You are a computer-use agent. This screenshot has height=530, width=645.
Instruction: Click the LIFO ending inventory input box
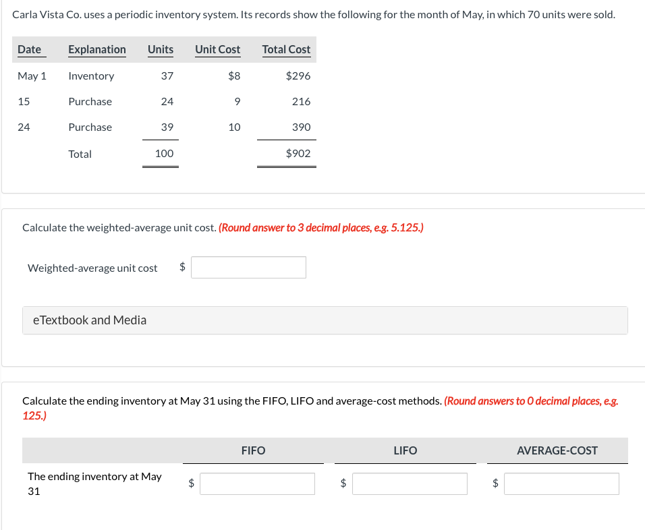pyautogui.click(x=410, y=483)
